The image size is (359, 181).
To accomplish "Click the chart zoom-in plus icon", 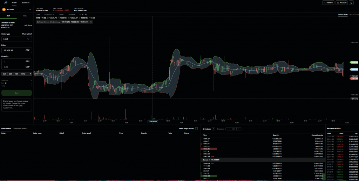I will (83, 15).
